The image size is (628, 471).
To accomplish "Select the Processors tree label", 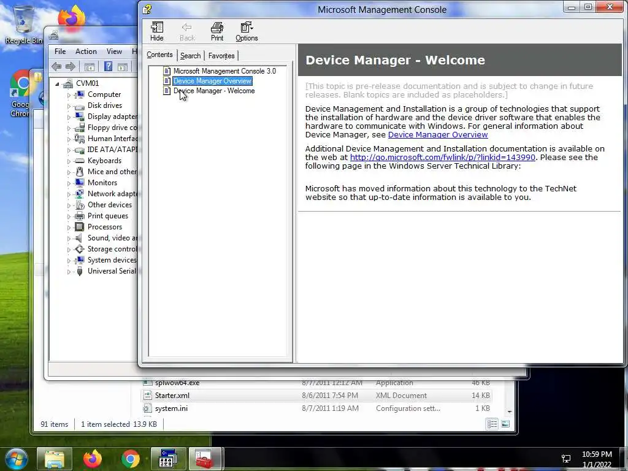I will click(x=105, y=227).
